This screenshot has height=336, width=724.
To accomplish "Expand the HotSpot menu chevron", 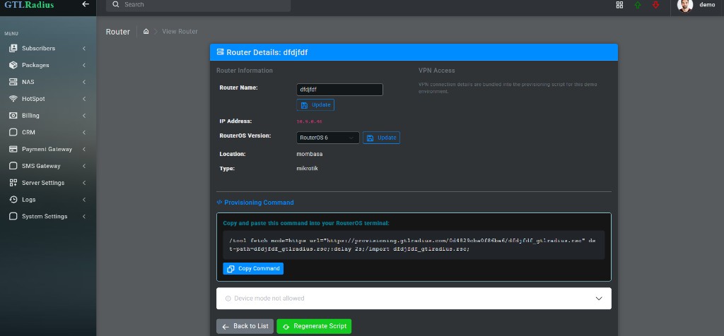I will point(84,99).
